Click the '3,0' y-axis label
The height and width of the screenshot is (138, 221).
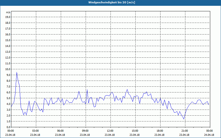[9, 110]
